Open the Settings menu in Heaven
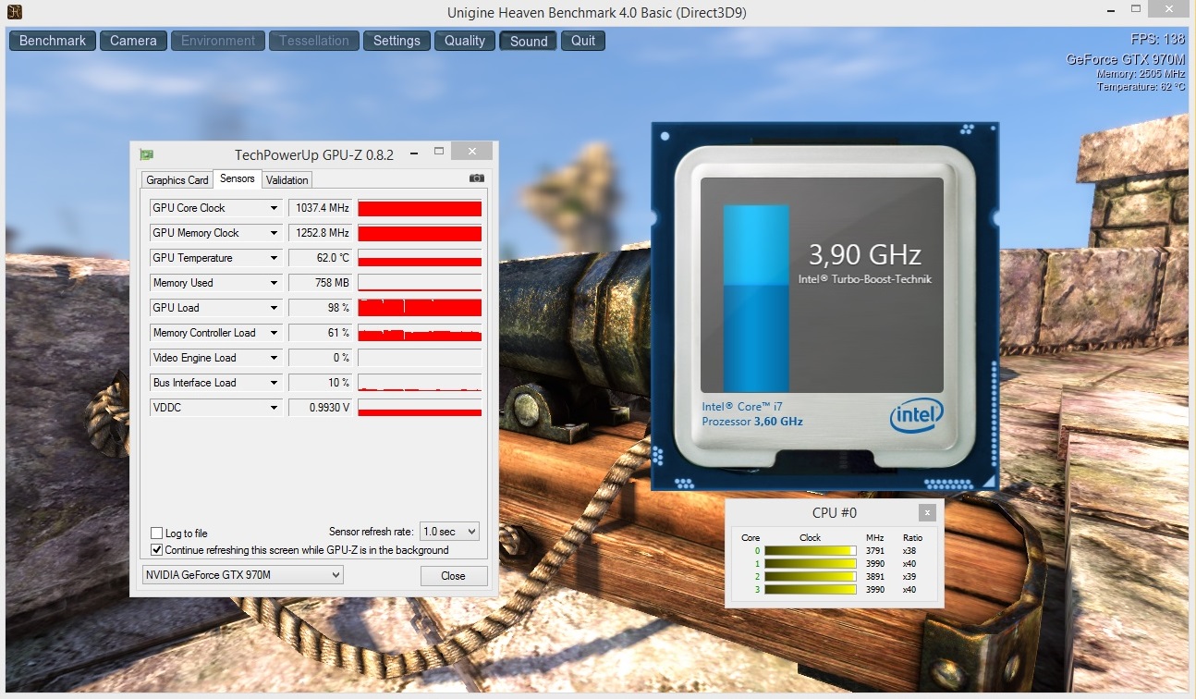Screen dimensions: 1196x699 pyautogui.click(x=397, y=41)
